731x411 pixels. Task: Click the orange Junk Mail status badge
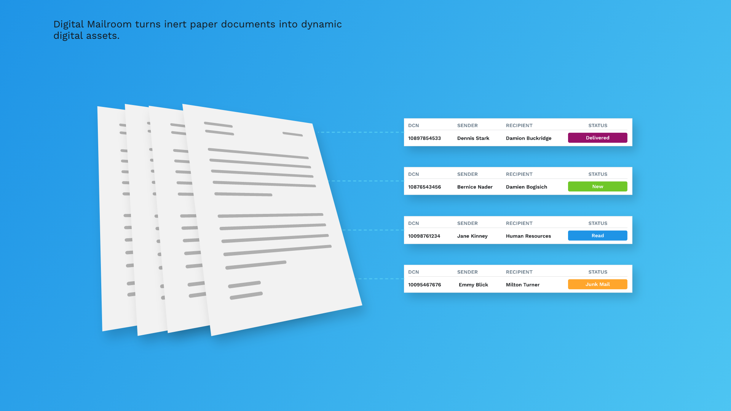[x=597, y=284]
